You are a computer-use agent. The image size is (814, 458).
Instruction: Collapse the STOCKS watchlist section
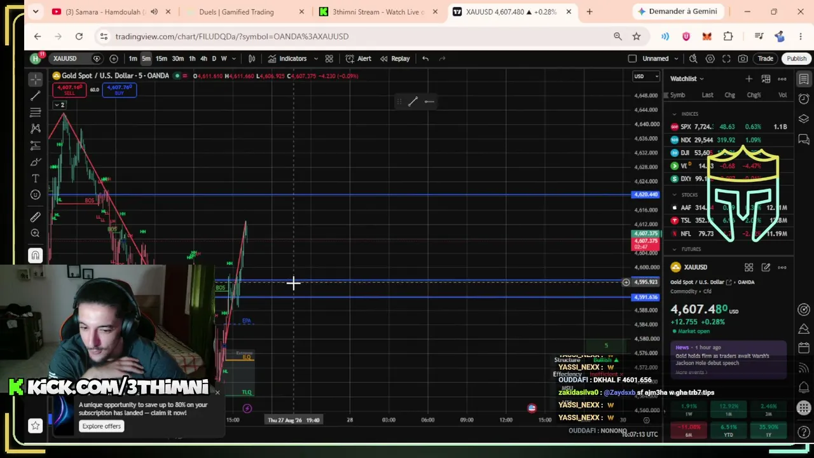tap(675, 195)
